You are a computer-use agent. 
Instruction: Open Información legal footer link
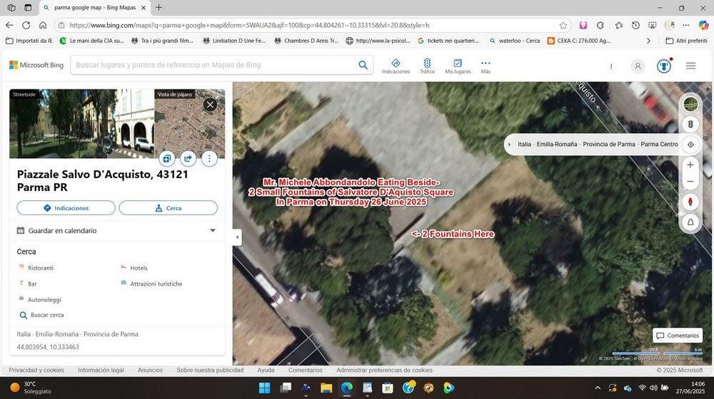(101, 370)
